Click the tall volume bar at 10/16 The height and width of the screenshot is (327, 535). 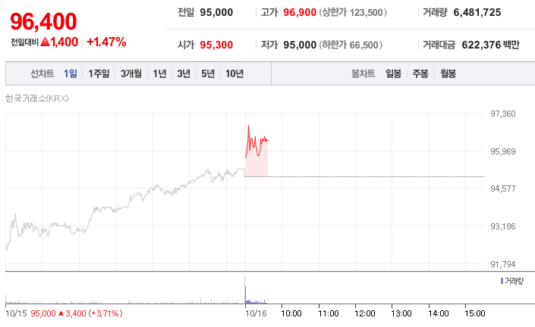coord(245,291)
